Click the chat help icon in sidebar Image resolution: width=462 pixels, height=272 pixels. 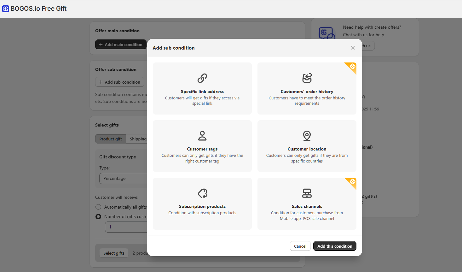[327, 33]
